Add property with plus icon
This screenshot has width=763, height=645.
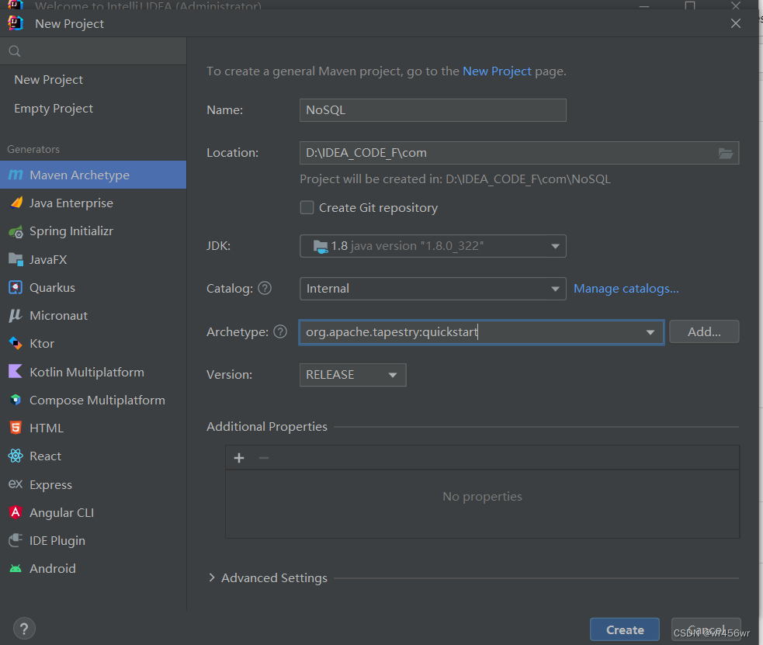pyautogui.click(x=239, y=458)
